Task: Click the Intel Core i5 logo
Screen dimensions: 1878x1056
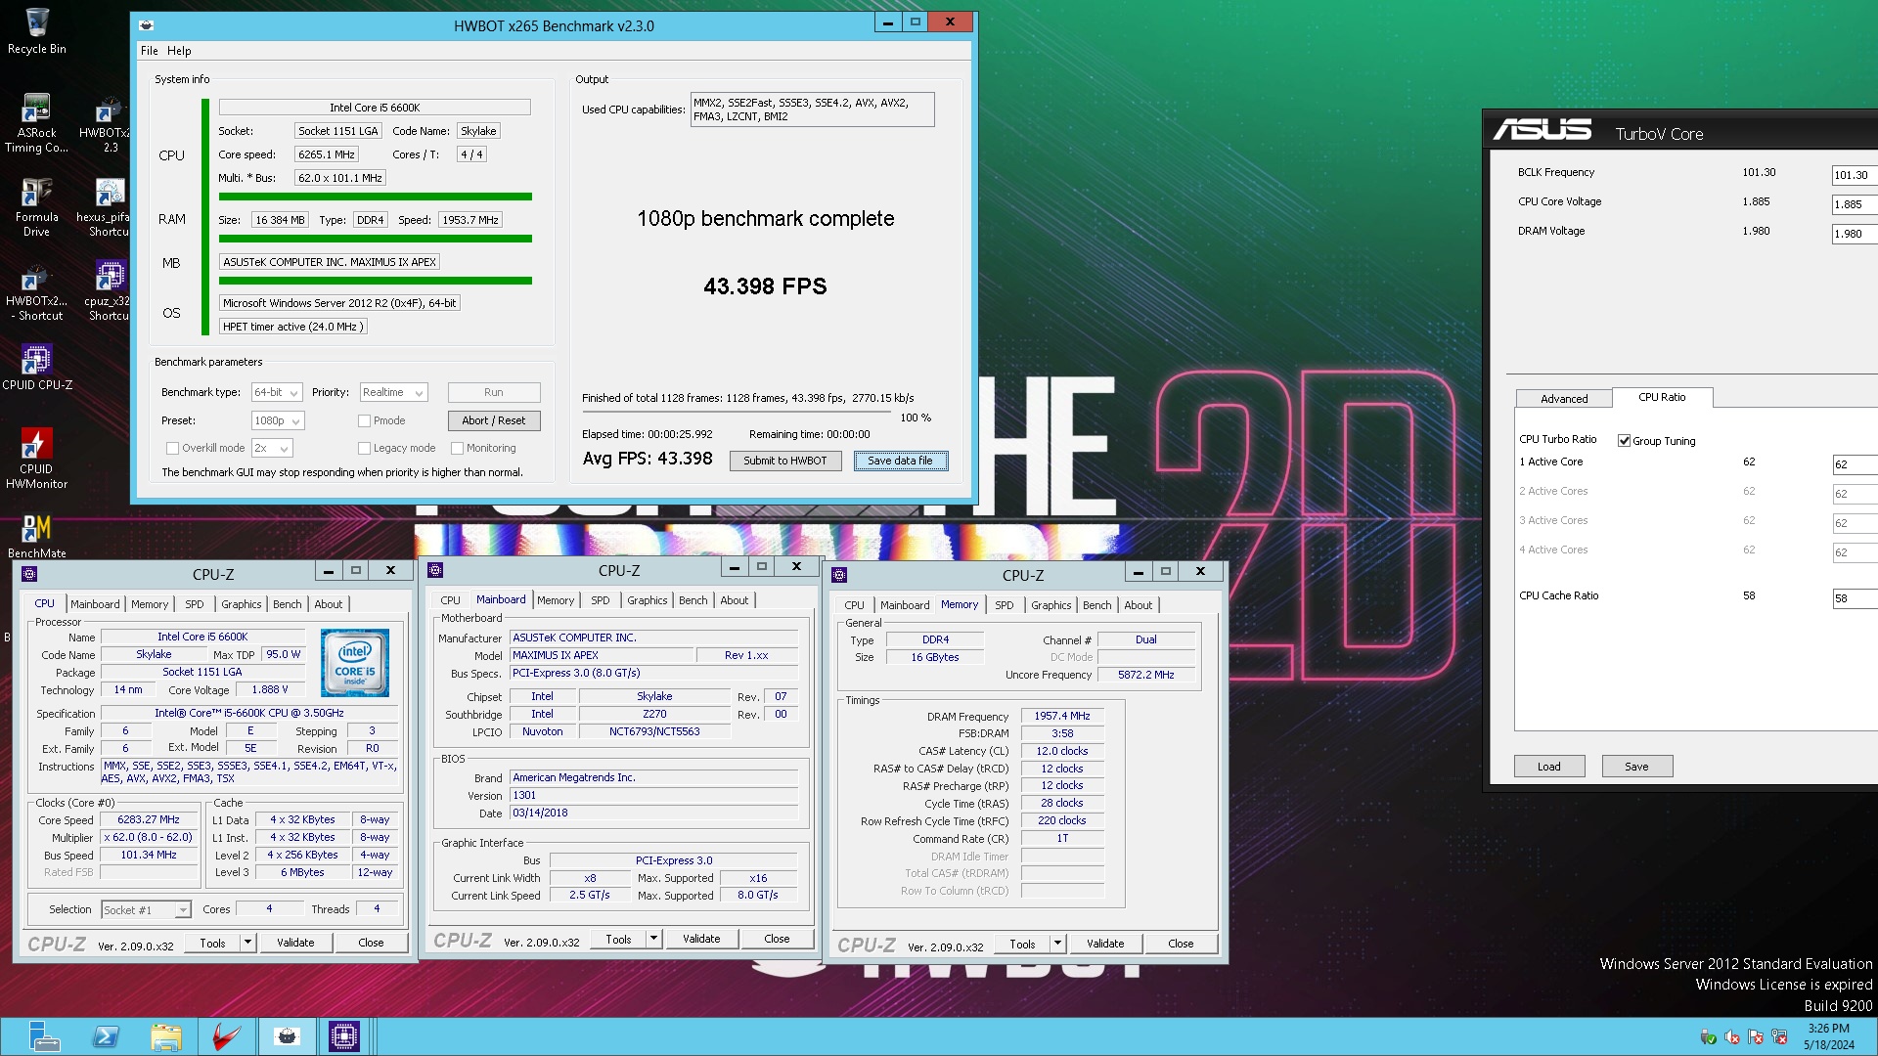Action: point(355,662)
